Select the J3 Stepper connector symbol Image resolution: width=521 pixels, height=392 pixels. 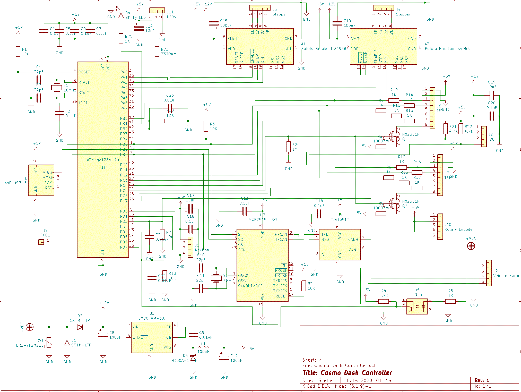[x=260, y=8]
